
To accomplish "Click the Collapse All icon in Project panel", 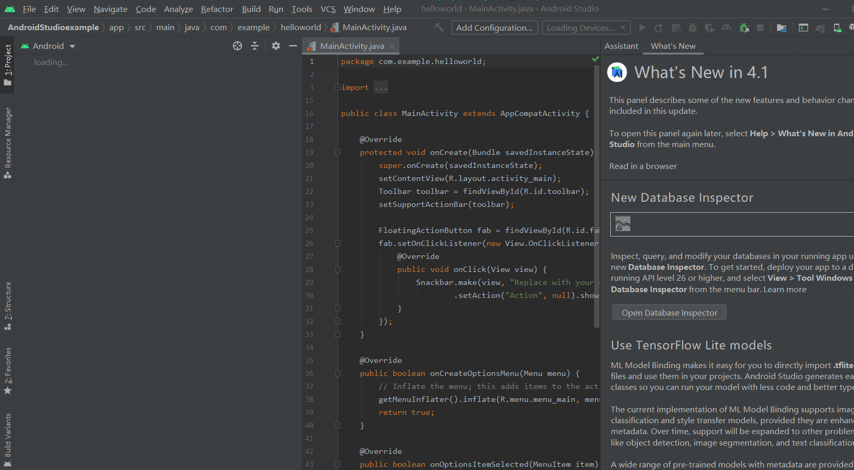I will pos(255,46).
